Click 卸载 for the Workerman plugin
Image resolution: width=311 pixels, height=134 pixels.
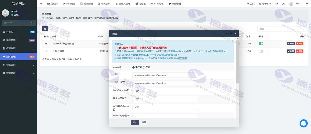click(299, 44)
